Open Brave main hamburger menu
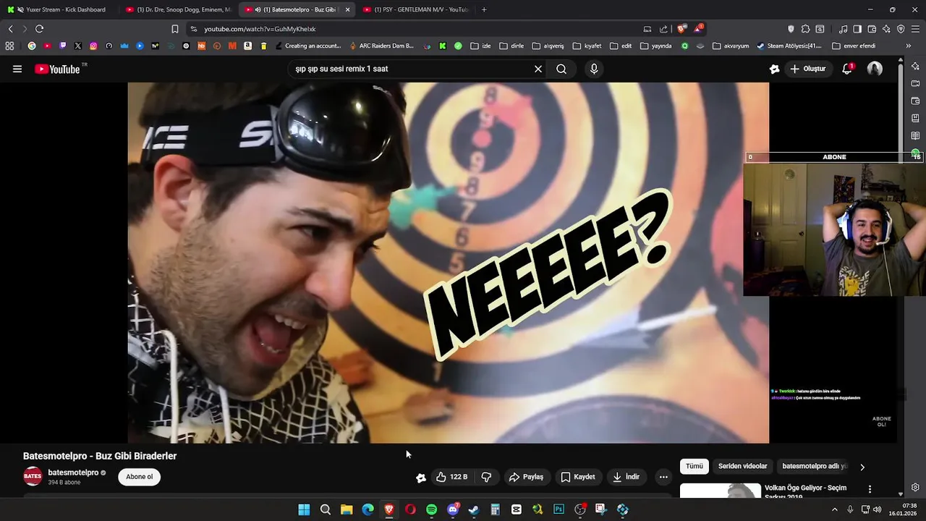Image resolution: width=926 pixels, height=521 pixels. pos(915,29)
